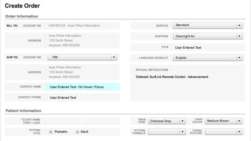
Task: Expand the empty Canal Texture dropdown
Action: point(223,132)
